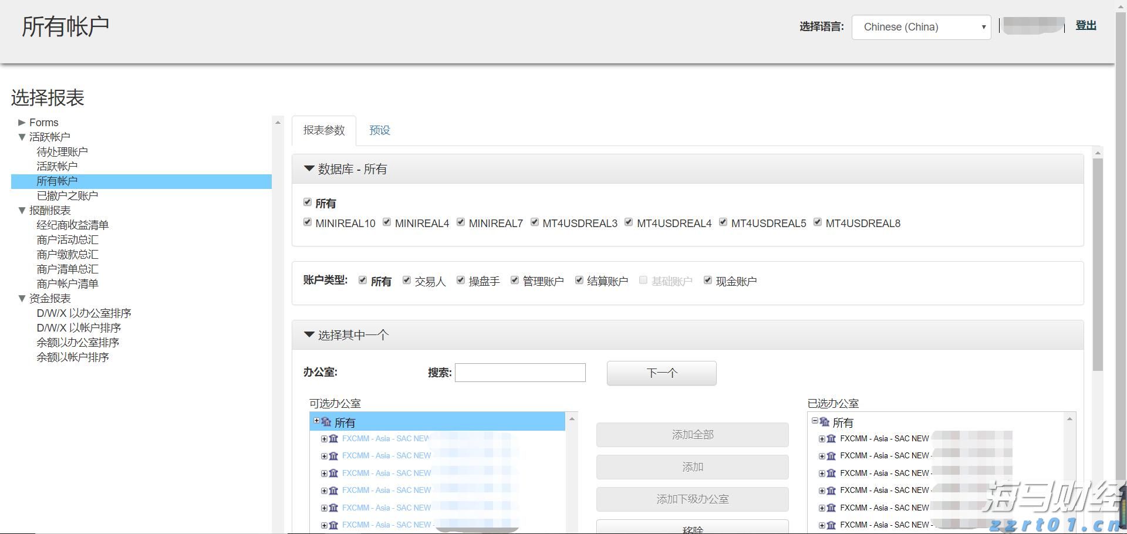Click inside the 搜索 search field

coord(519,373)
